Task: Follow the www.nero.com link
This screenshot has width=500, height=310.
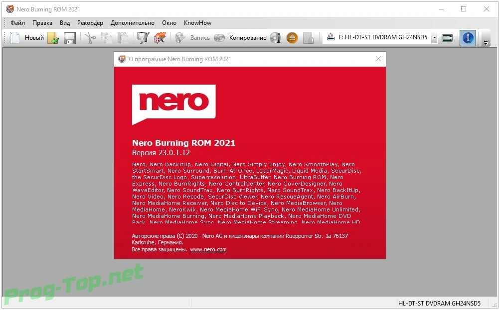Action: pyautogui.click(x=208, y=249)
